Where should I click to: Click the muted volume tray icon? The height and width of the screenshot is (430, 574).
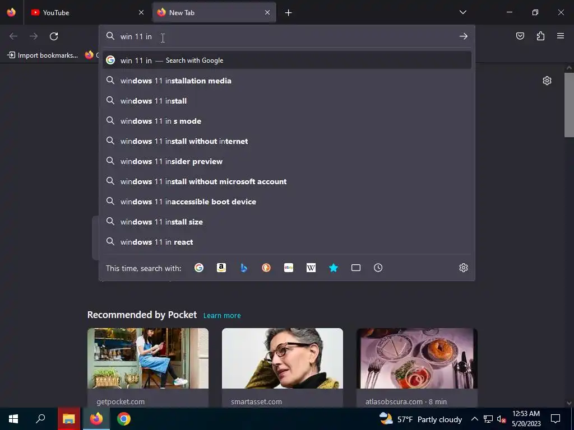click(501, 419)
